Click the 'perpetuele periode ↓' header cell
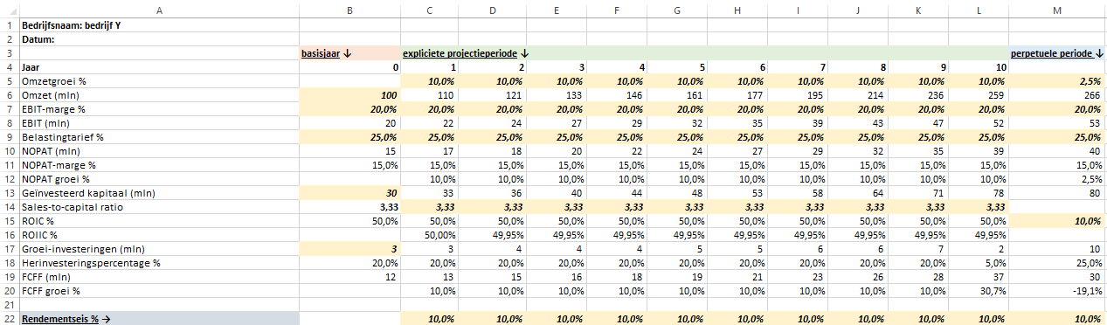The width and height of the screenshot is (1107, 325). coord(1057,53)
